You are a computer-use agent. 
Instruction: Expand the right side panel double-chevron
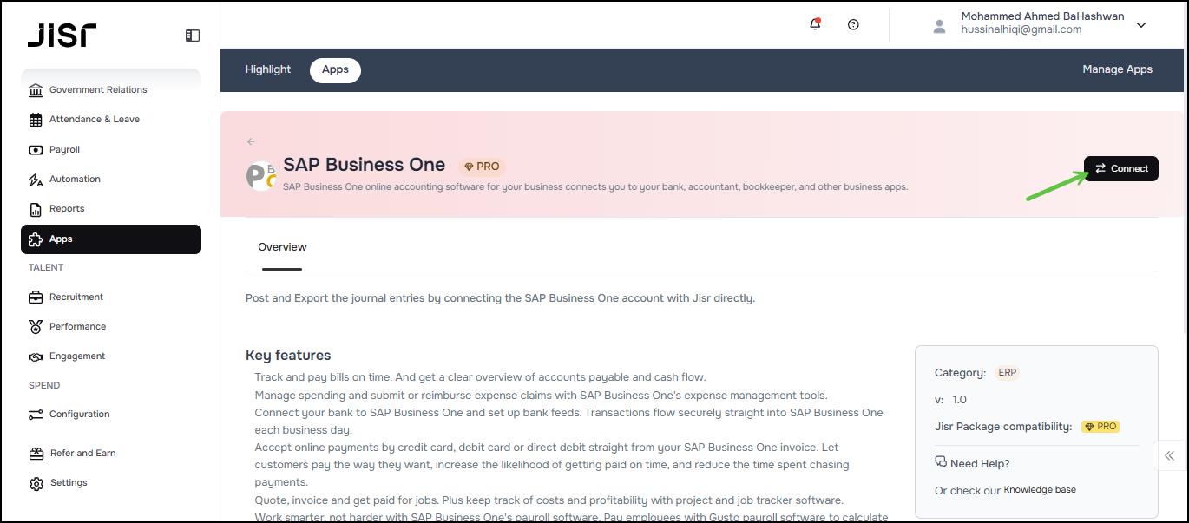click(1170, 455)
